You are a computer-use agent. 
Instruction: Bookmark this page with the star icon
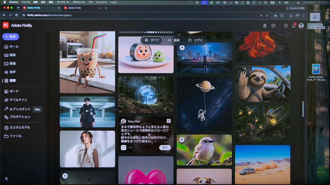(267, 15)
